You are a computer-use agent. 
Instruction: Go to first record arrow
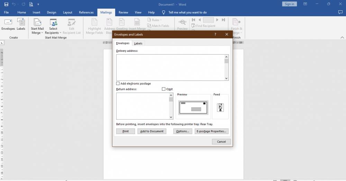[x=193, y=20]
